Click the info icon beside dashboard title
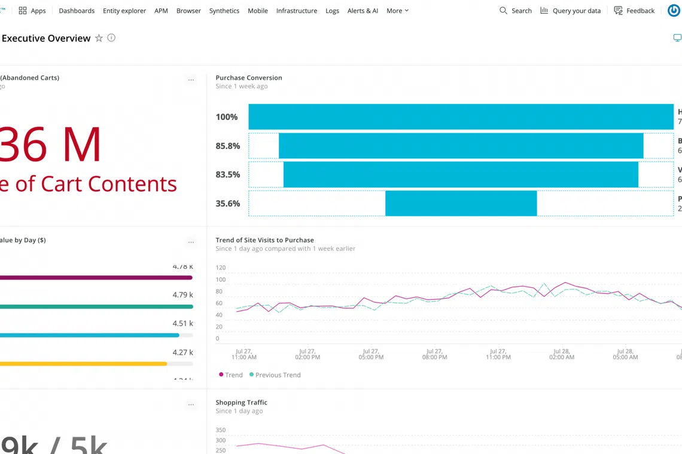Viewport: 682px width, 454px height. 111,38
